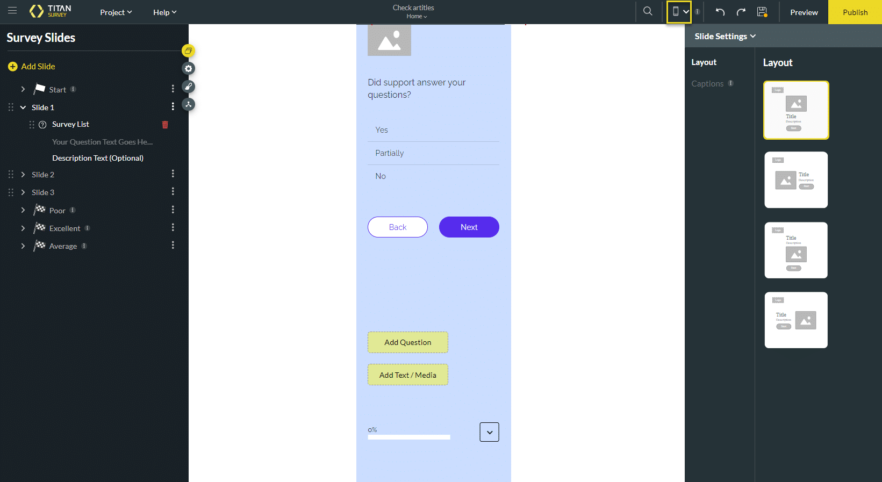Collapse the Slide 1 tree item
Image resolution: width=882 pixels, height=482 pixels.
[23, 107]
